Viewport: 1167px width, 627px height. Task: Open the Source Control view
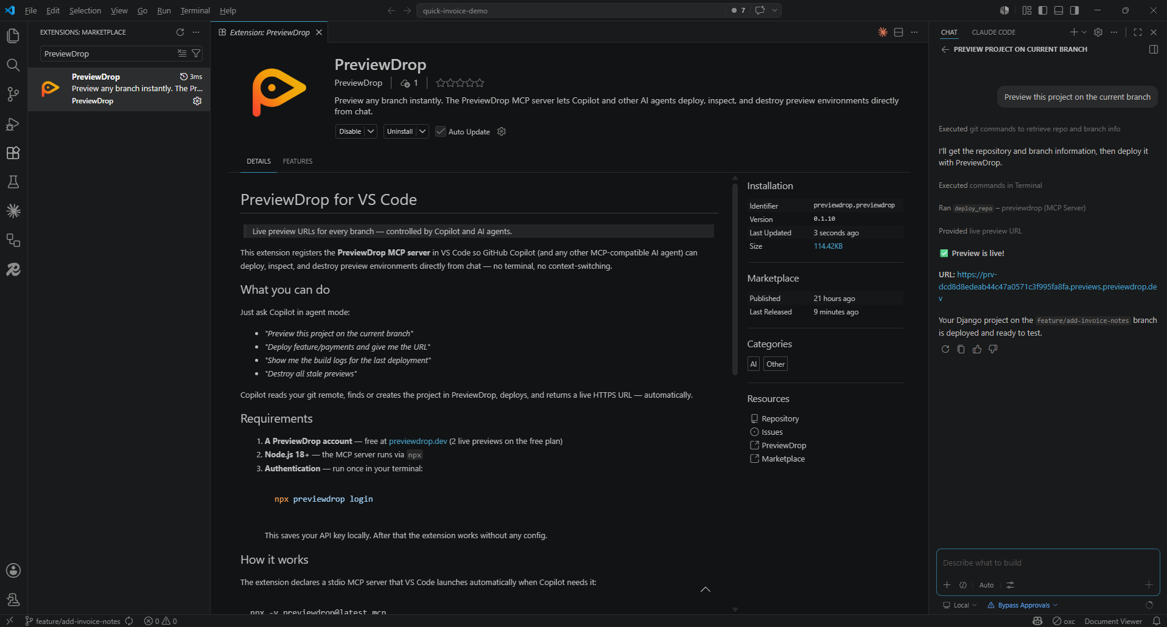(13, 94)
